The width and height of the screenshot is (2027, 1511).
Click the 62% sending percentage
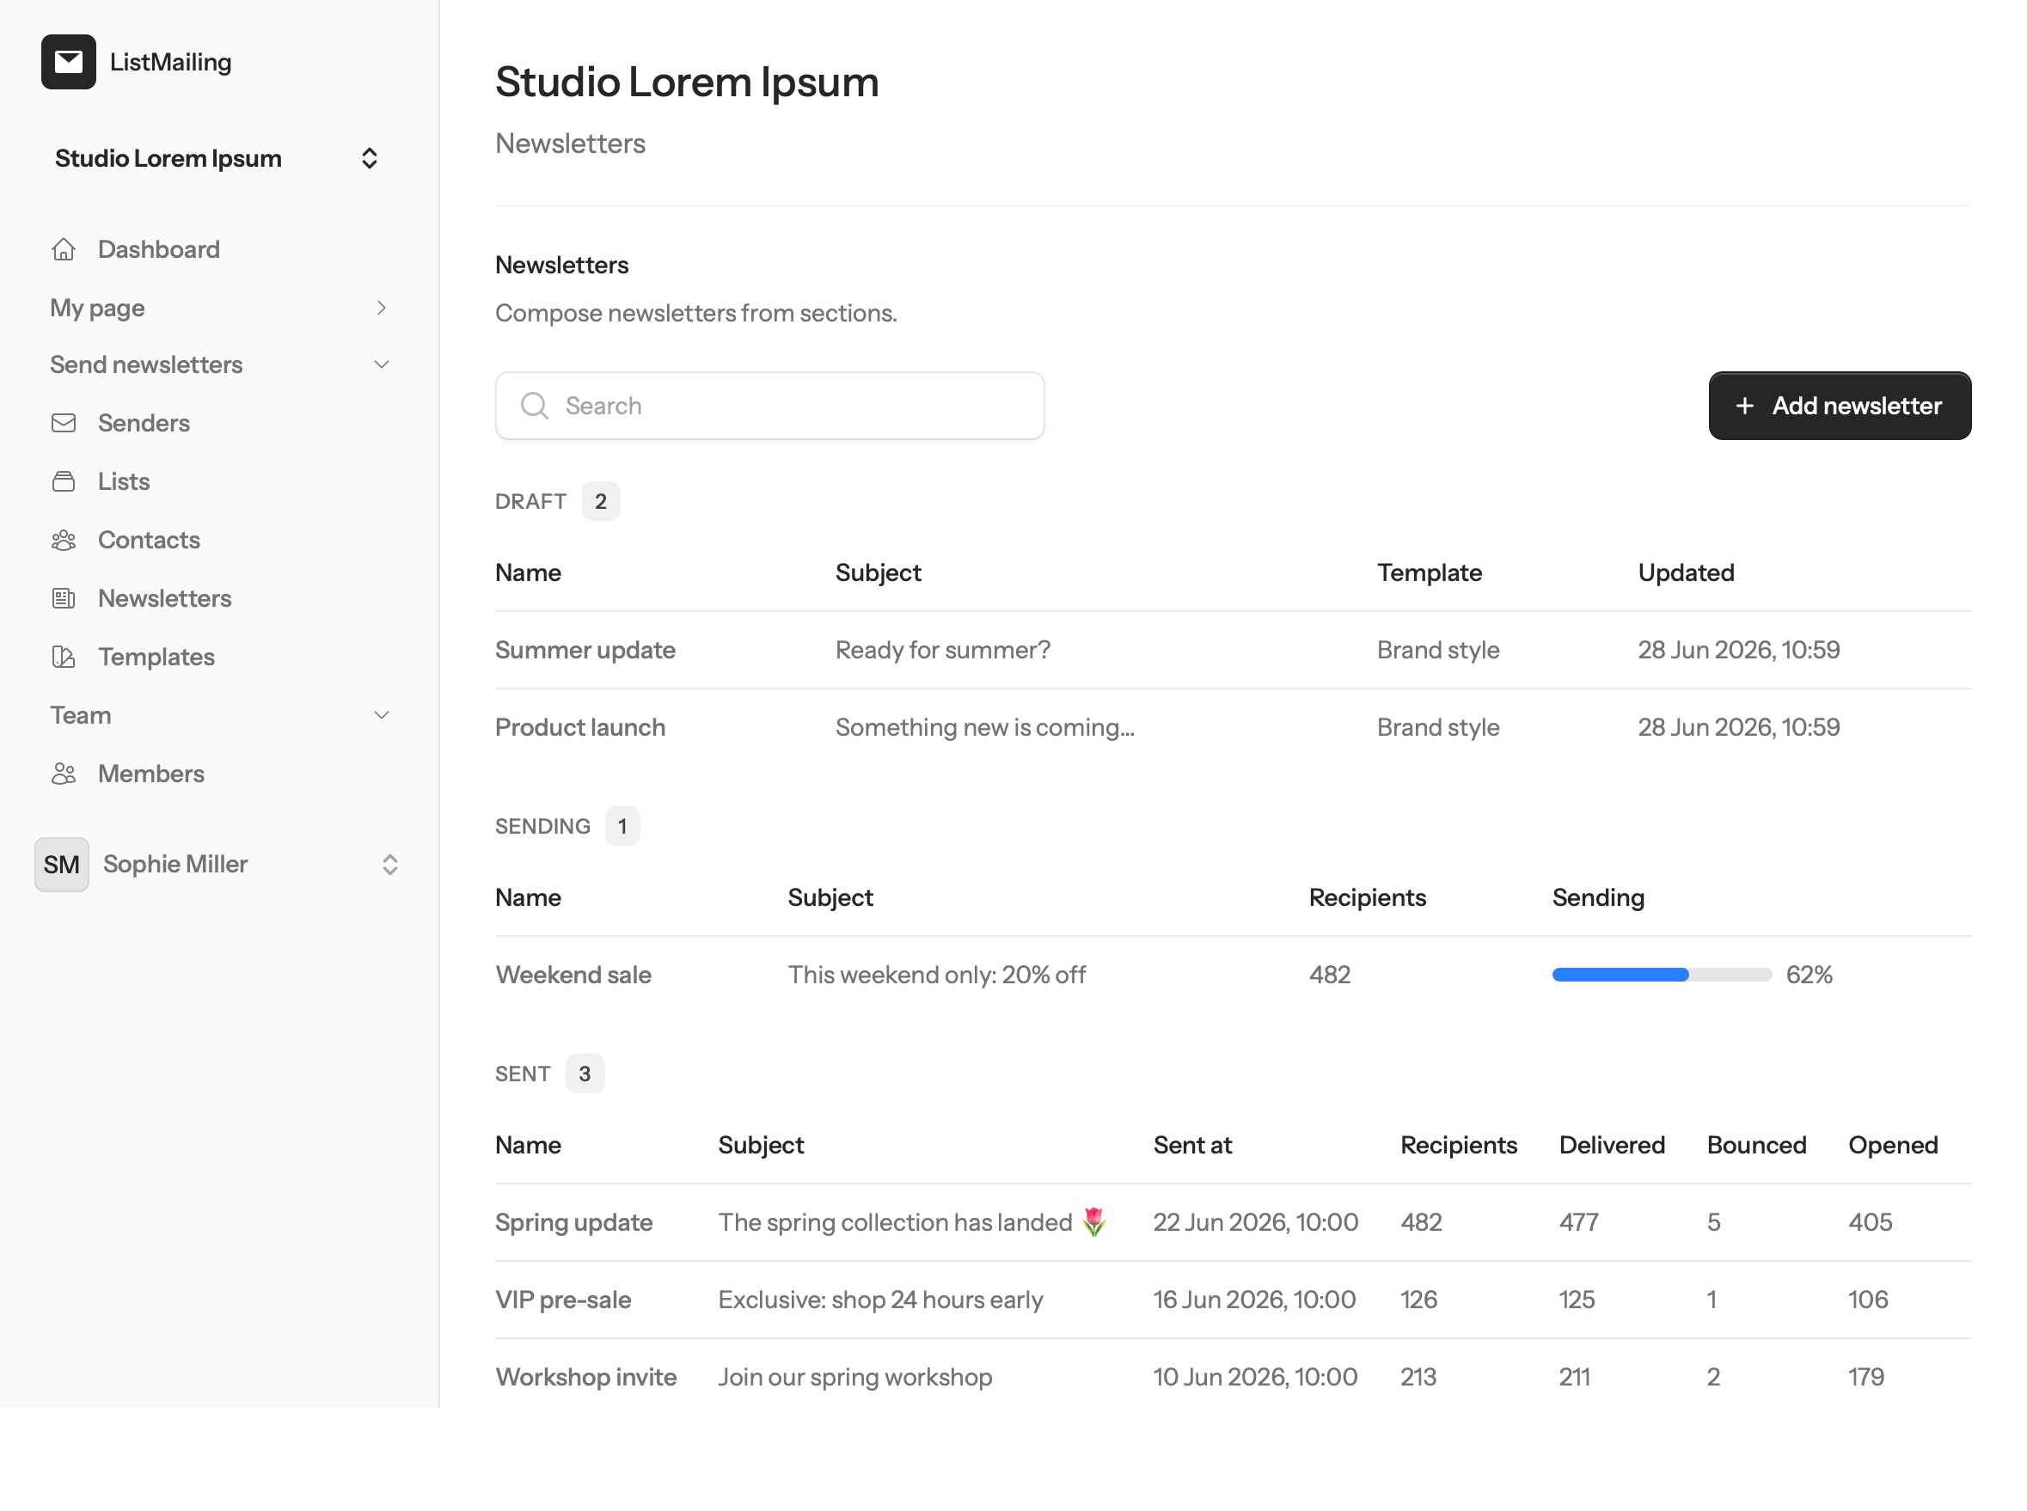tap(1810, 975)
